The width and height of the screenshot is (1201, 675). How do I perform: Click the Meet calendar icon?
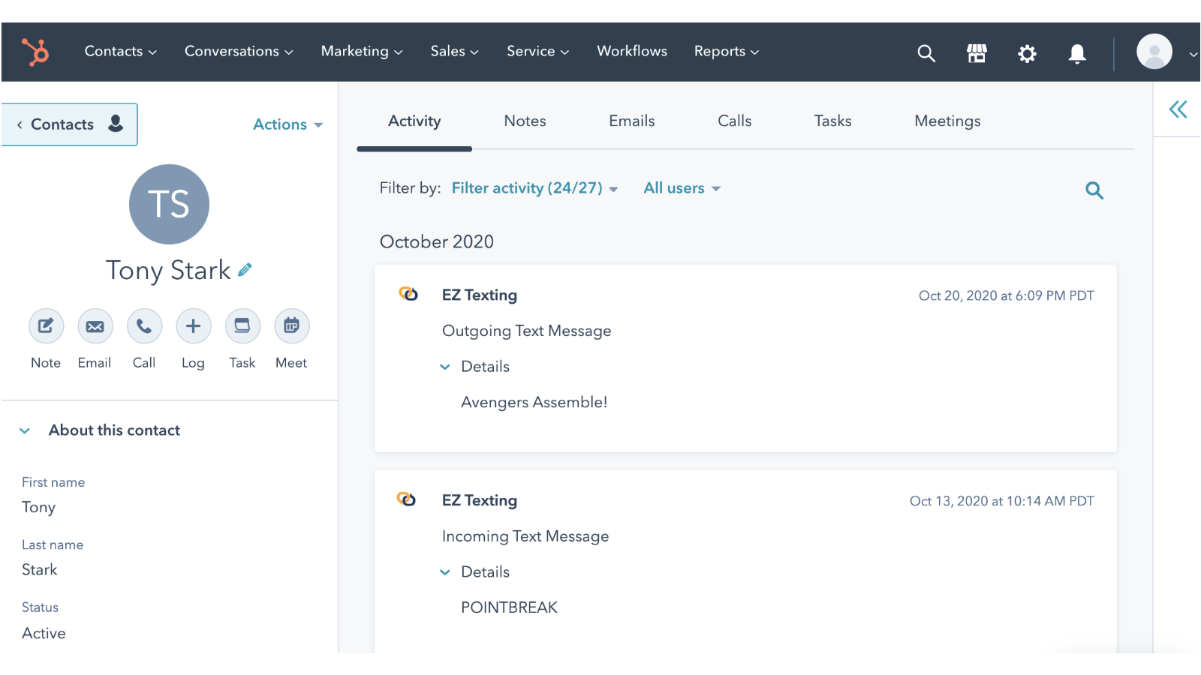coord(291,326)
